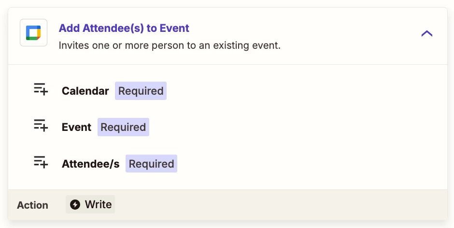Click the list-add icon beside Attendee/s
The image size is (454, 228).
coord(41,162)
